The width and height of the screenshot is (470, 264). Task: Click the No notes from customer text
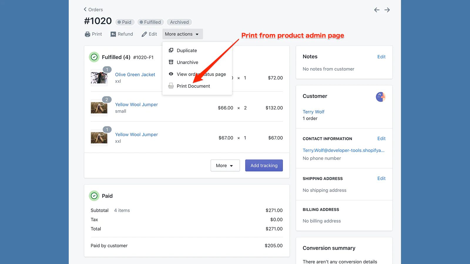click(328, 69)
